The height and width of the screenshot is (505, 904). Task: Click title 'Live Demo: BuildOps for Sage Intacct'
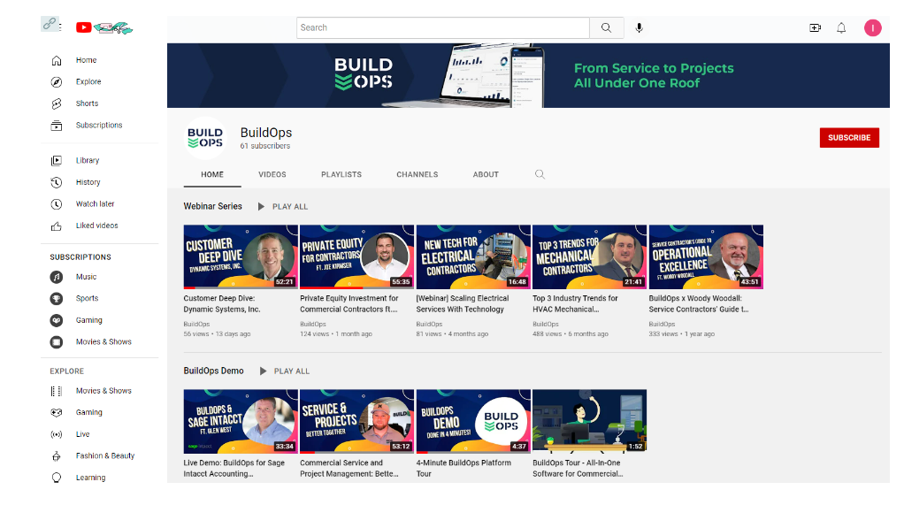point(234,468)
